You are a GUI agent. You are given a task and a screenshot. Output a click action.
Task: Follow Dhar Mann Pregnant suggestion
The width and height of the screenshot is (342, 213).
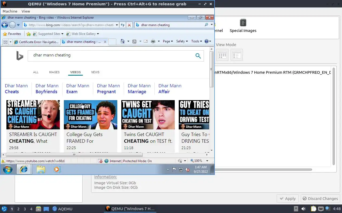pyautogui.click(x=108, y=89)
